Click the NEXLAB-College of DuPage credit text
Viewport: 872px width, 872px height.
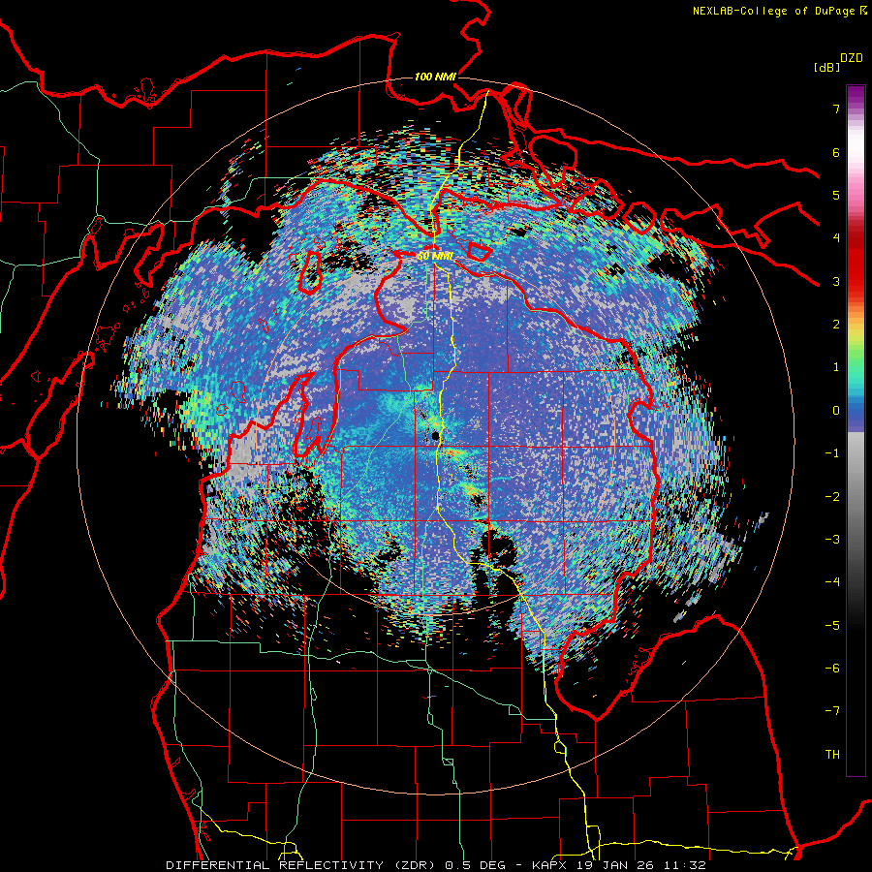click(779, 11)
